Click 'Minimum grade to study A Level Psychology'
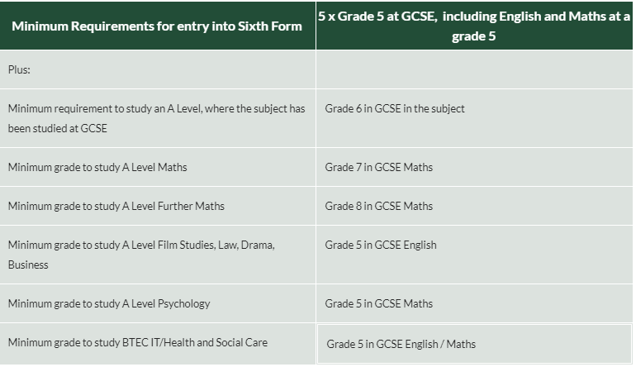Screen dimensions: 636x367 click(x=158, y=303)
